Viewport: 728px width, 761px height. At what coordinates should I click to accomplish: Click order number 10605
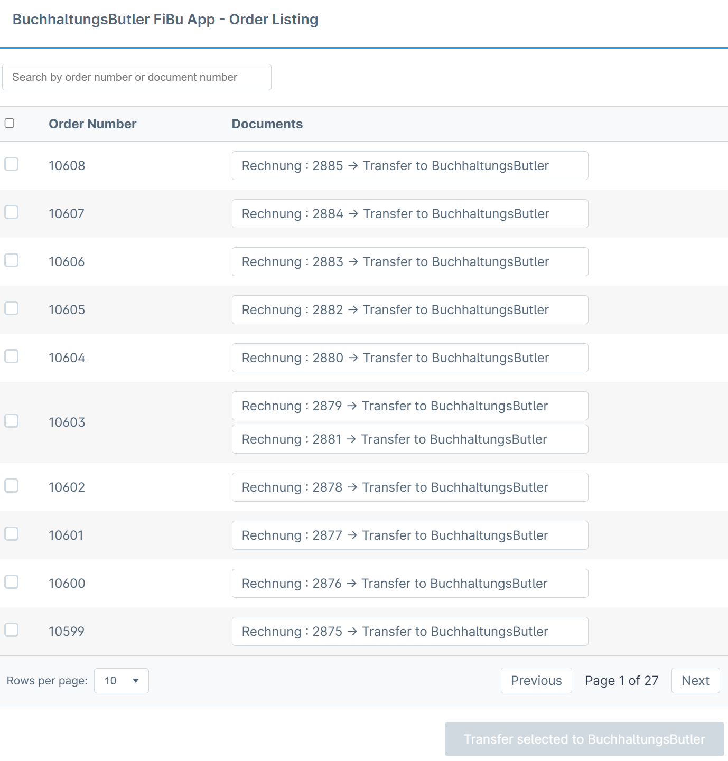[x=67, y=310]
